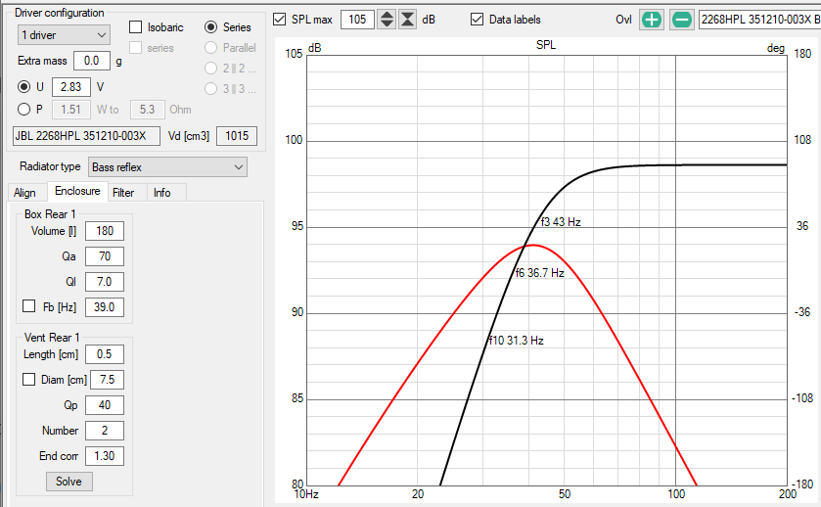Viewport: 821px width, 507px height.
Task: Open the Radiator type Bass reflex dropdown
Action: 167,167
